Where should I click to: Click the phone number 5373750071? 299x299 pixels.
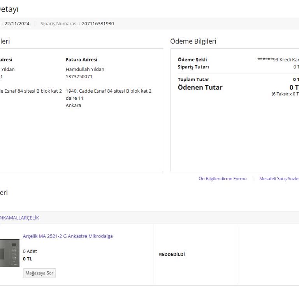[x=79, y=76]
